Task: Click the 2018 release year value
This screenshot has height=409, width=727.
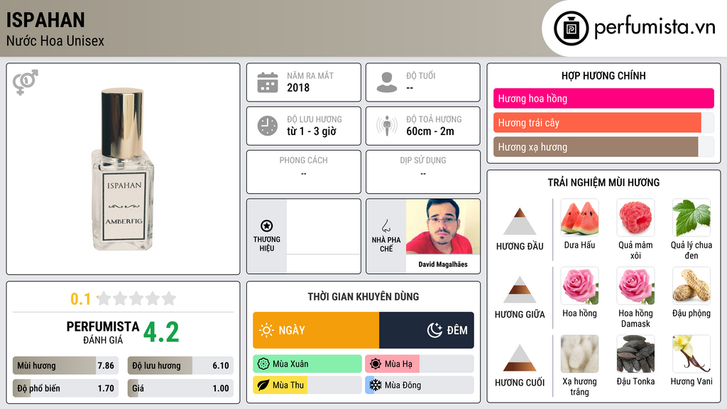Action: click(298, 87)
